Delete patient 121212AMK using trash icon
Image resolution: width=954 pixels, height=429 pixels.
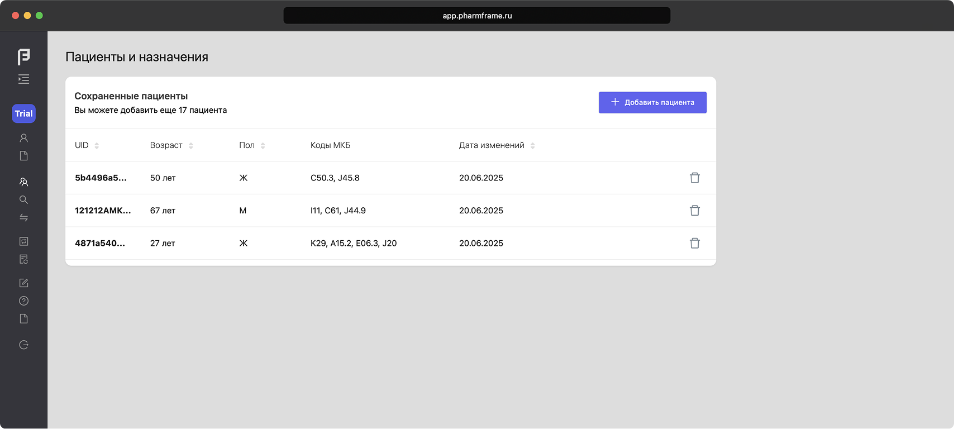tap(694, 211)
